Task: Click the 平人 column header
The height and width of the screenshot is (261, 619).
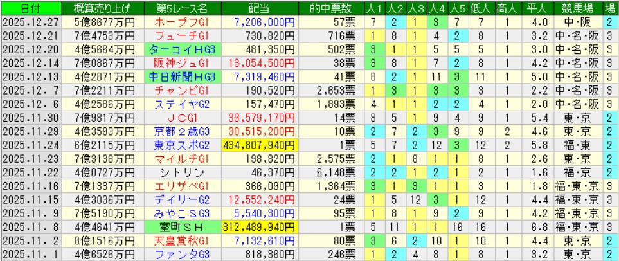Action: click(532, 8)
